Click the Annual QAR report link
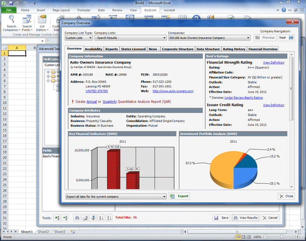306x241 pixels. (91, 102)
